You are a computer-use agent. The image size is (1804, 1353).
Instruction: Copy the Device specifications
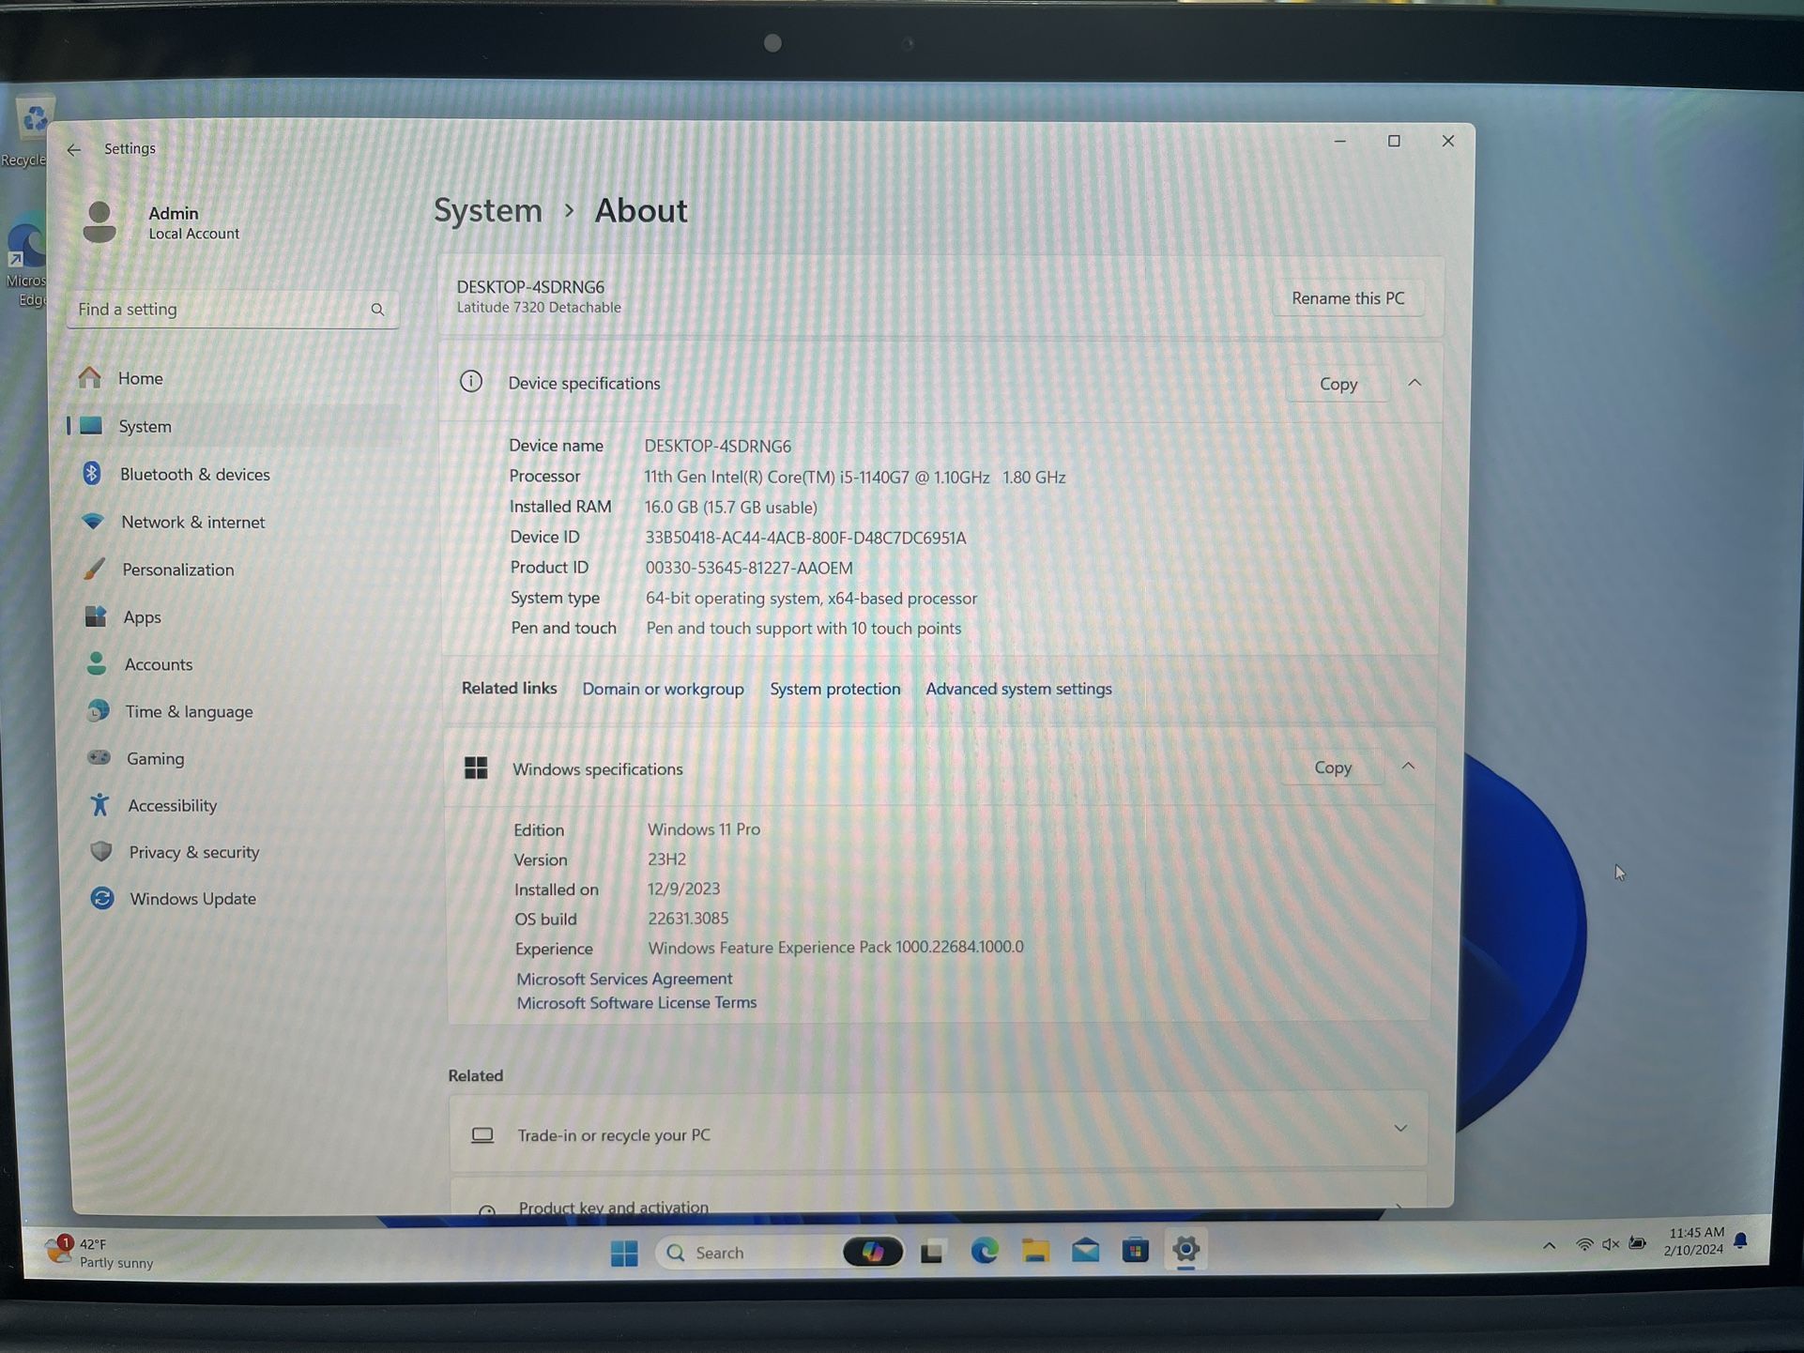pyautogui.click(x=1338, y=384)
